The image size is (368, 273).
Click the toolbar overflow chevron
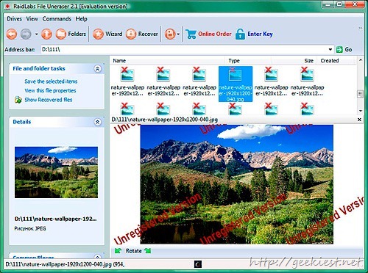click(361, 29)
